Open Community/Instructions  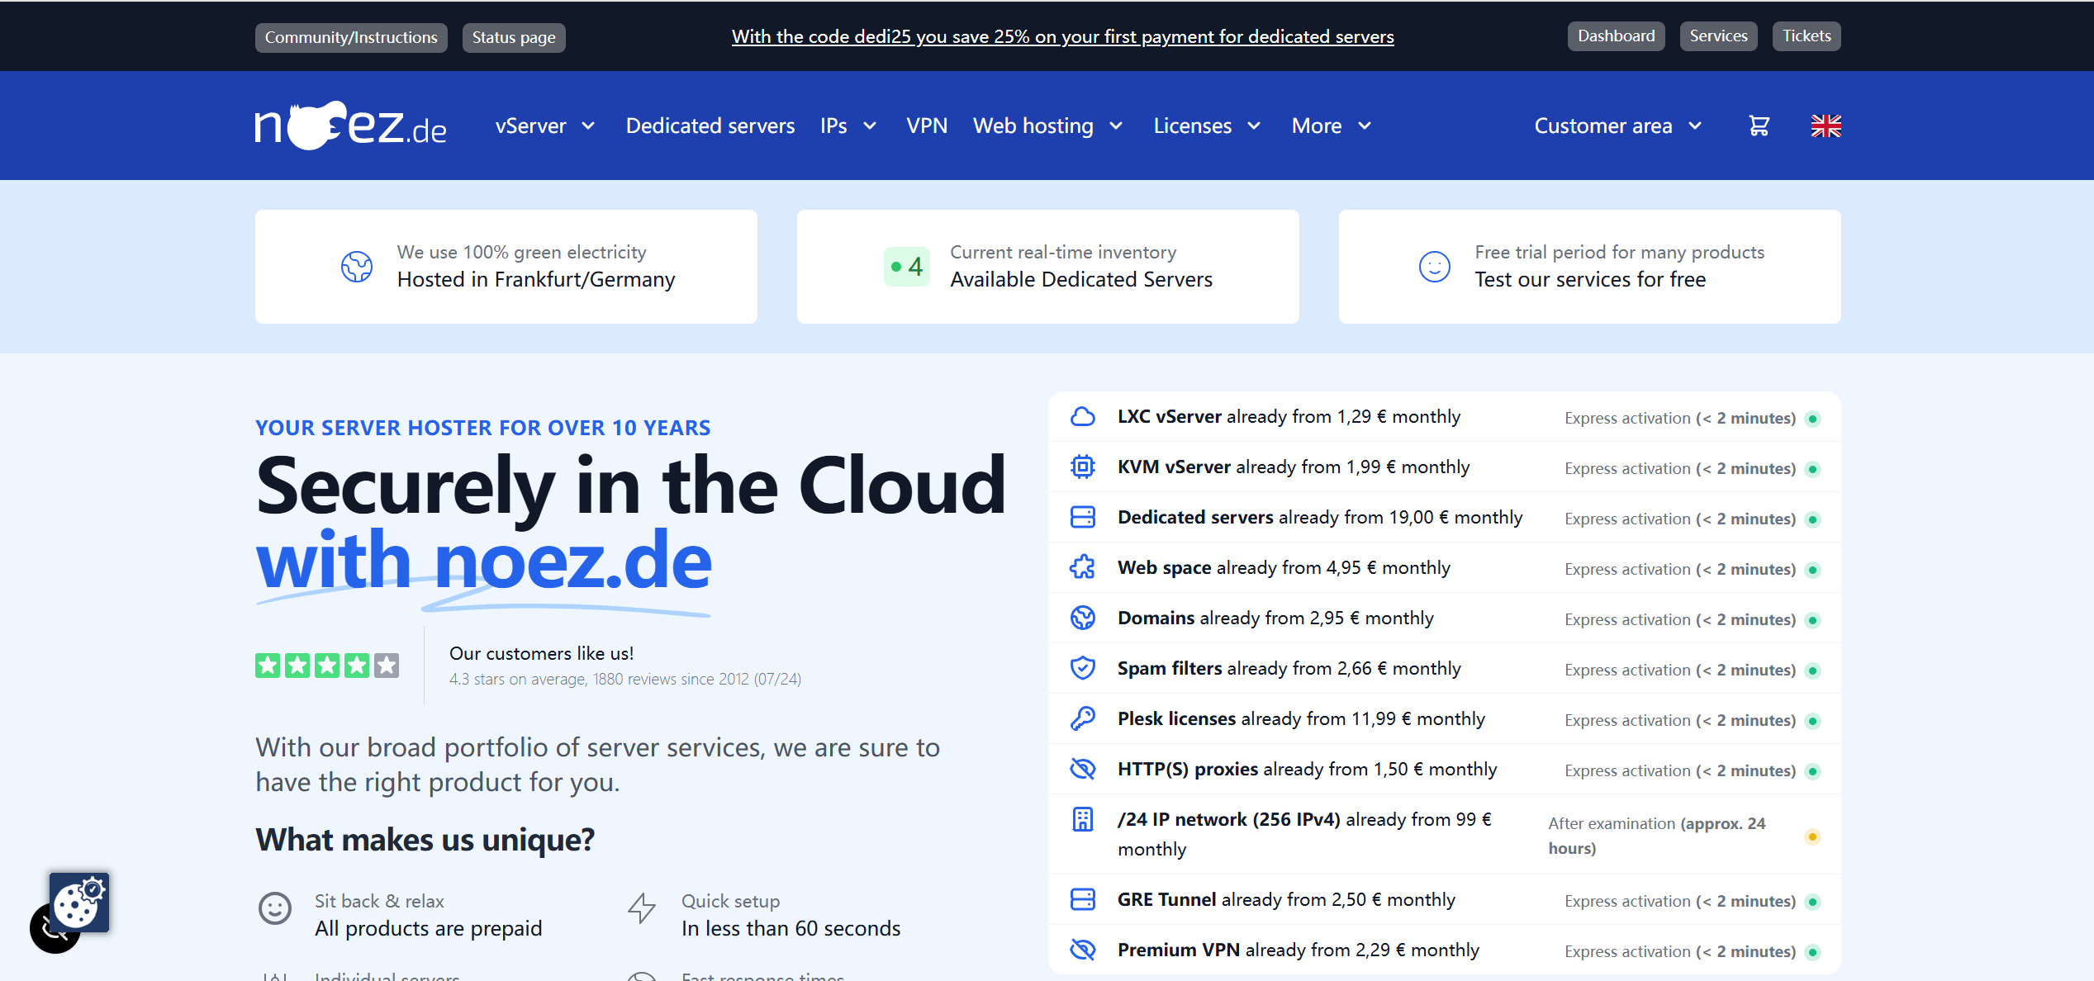pyautogui.click(x=351, y=37)
